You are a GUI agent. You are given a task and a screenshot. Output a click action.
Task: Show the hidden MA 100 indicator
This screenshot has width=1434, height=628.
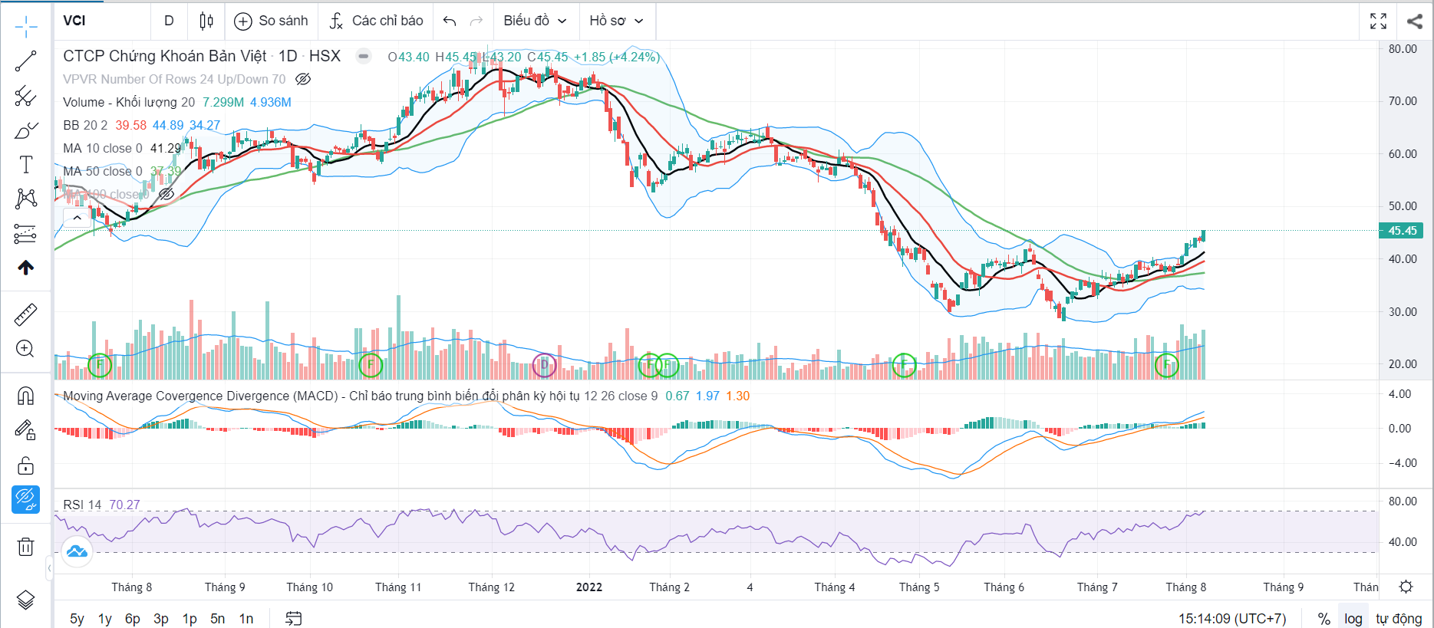tap(166, 194)
